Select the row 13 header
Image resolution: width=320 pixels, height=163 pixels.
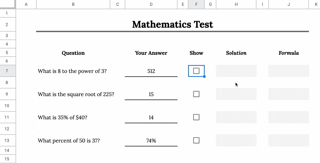(8, 140)
